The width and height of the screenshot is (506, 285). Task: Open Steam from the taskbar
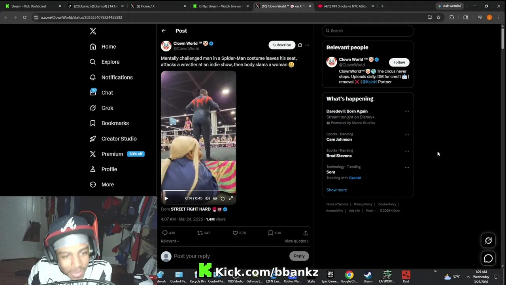point(368,277)
